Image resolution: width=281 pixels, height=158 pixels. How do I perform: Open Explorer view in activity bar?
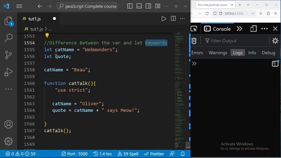[x=8, y=21]
